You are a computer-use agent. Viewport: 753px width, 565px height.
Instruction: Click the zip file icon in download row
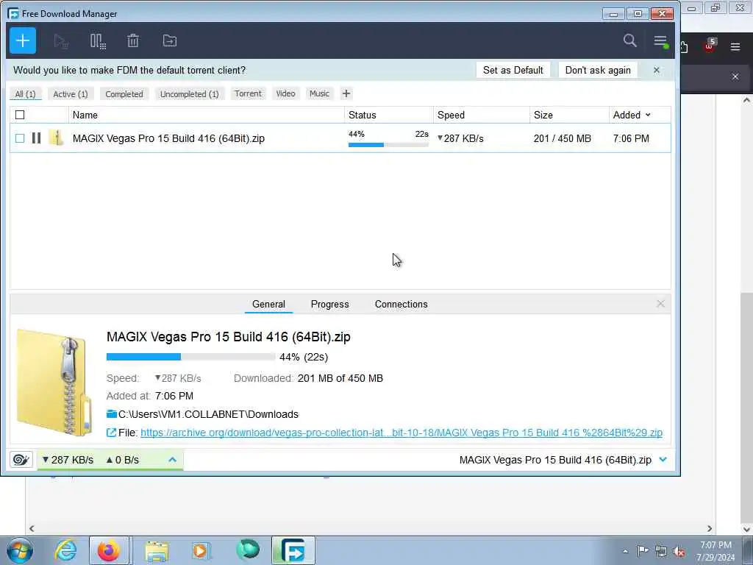tap(56, 138)
